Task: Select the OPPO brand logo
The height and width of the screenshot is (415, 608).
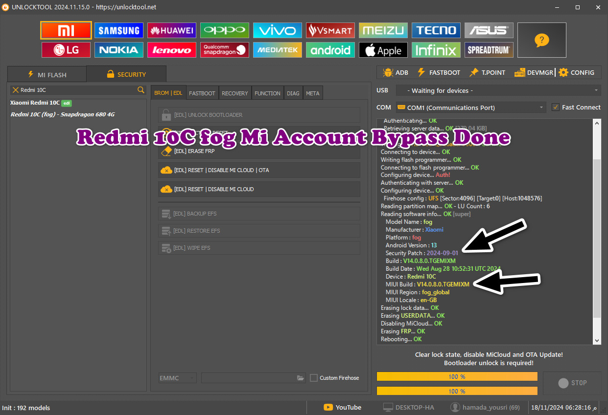Action: [225, 30]
